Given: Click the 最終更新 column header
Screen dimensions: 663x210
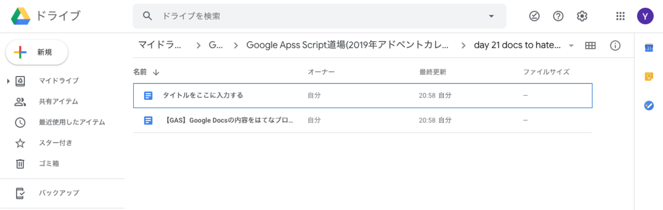Looking at the screenshot, I should pyautogui.click(x=433, y=72).
